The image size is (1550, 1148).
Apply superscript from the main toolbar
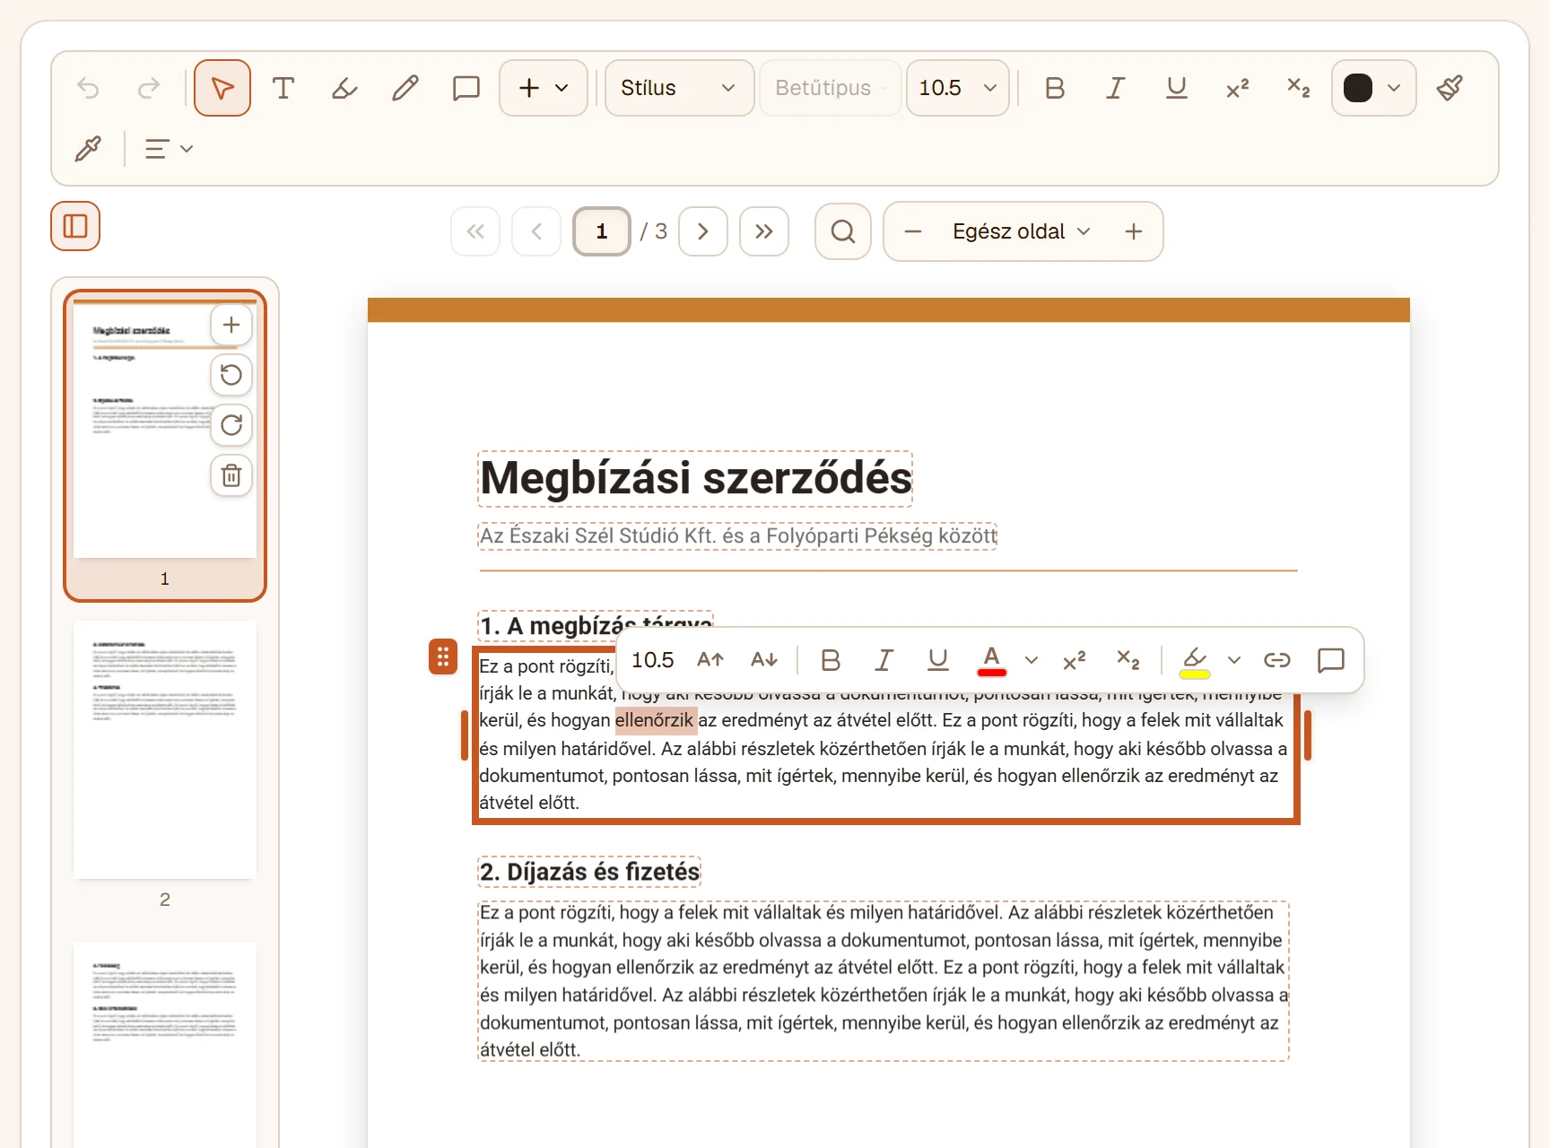(1238, 88)
